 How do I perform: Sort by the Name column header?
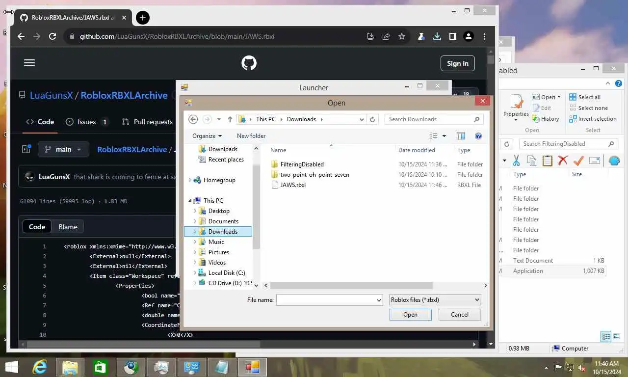coord(278,150)
